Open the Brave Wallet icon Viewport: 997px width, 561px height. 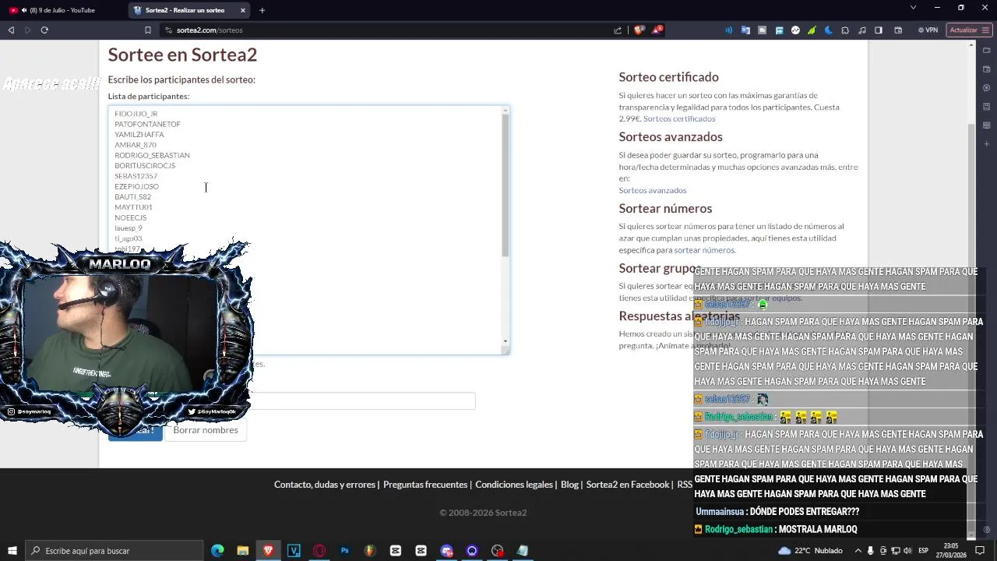click(898, 30)
